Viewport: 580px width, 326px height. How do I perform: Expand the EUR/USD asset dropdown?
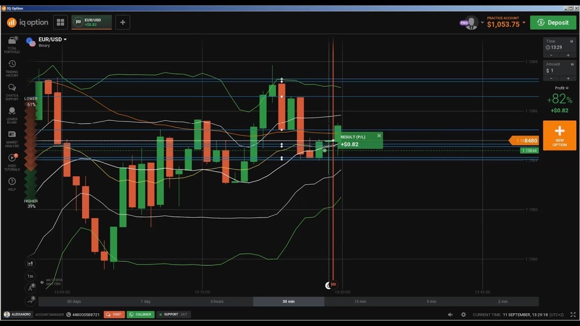tap(65, 39)
